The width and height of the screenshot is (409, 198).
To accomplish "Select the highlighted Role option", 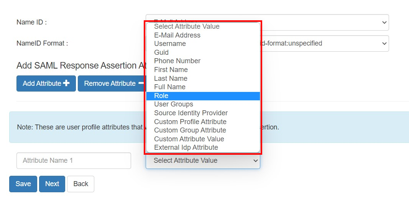I will (203, 96).
